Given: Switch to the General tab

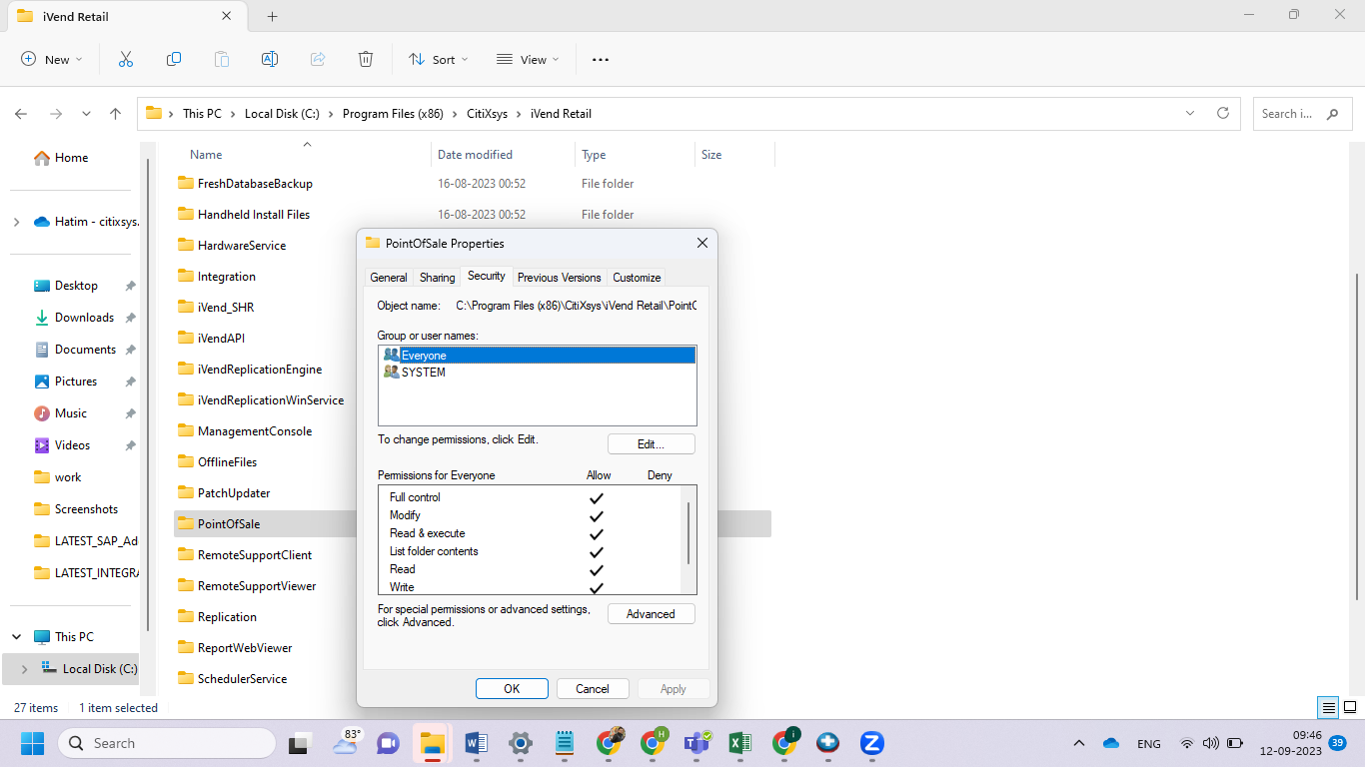Looking at the screenshot, I should click(388, 278).
